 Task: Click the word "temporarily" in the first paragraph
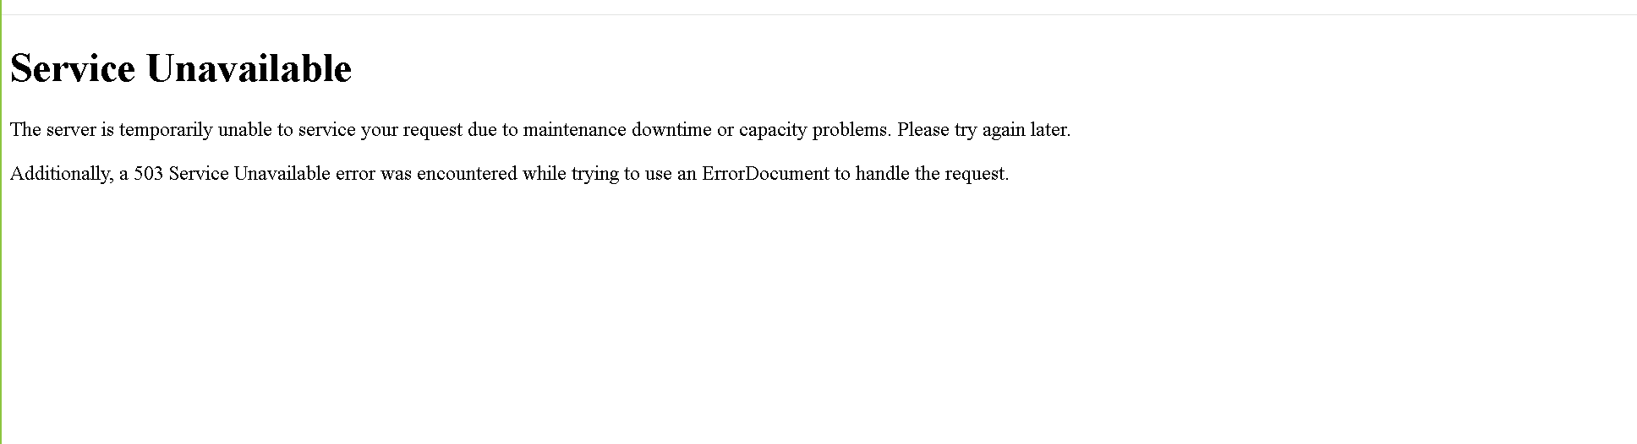166,130
